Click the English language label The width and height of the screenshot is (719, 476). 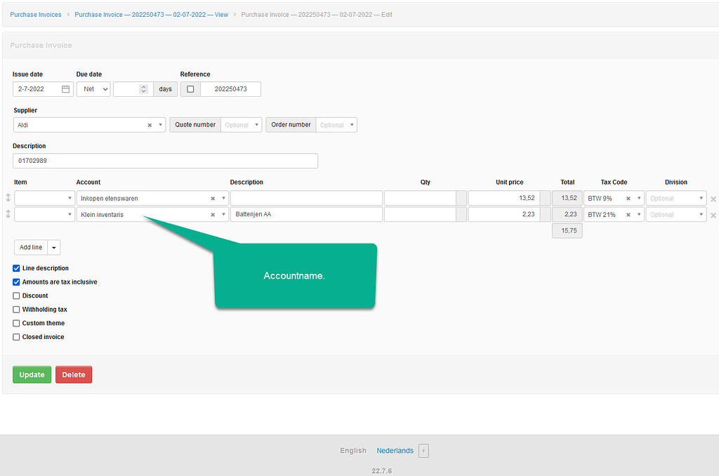353,451
